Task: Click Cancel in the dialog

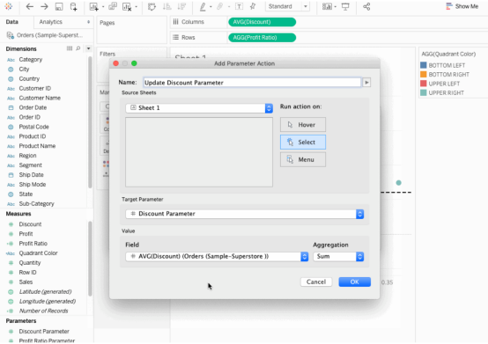Action: [x=316, y=282]
